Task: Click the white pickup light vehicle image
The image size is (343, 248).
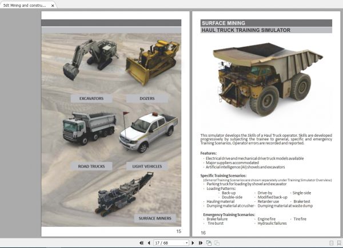Action: [x=148, y=132]
